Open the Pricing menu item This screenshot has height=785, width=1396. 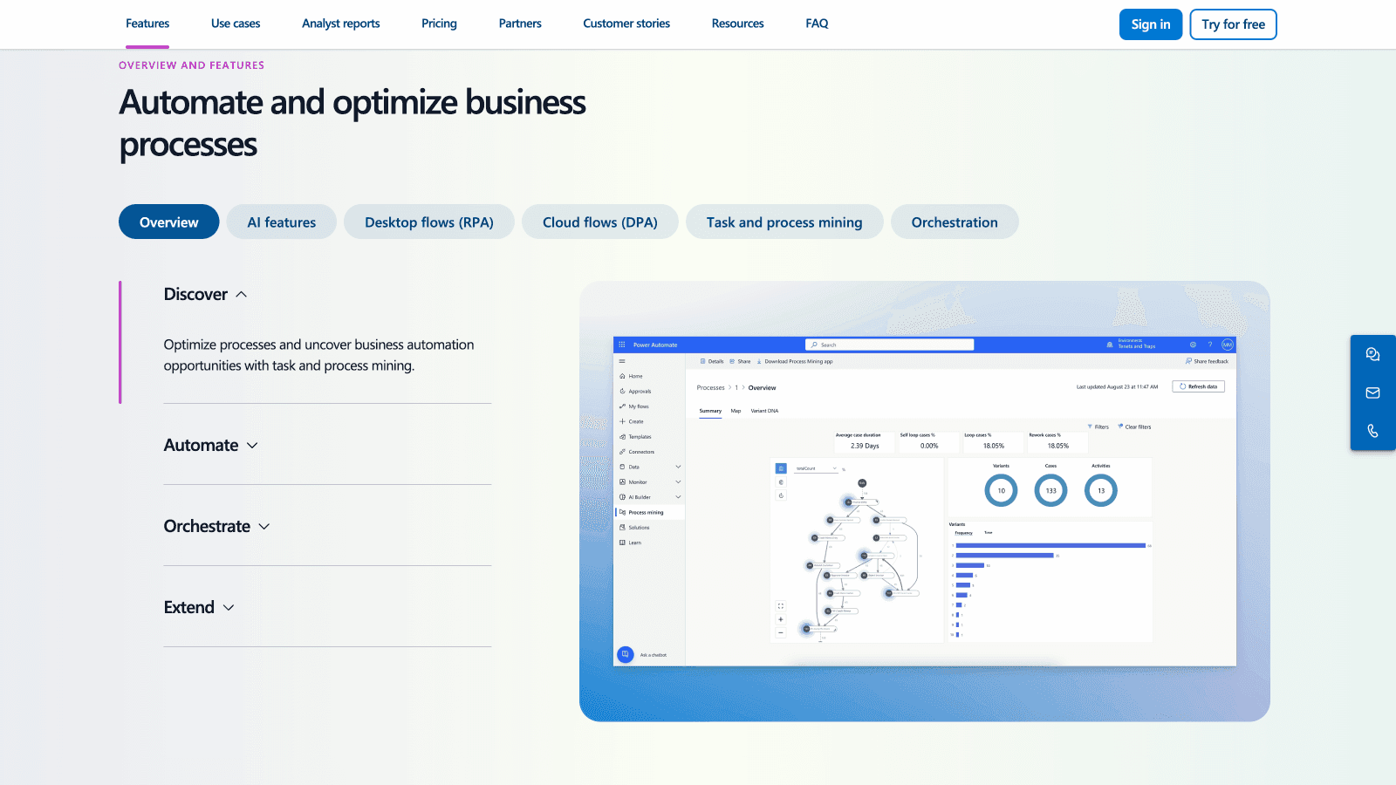[x=439, y=24]
